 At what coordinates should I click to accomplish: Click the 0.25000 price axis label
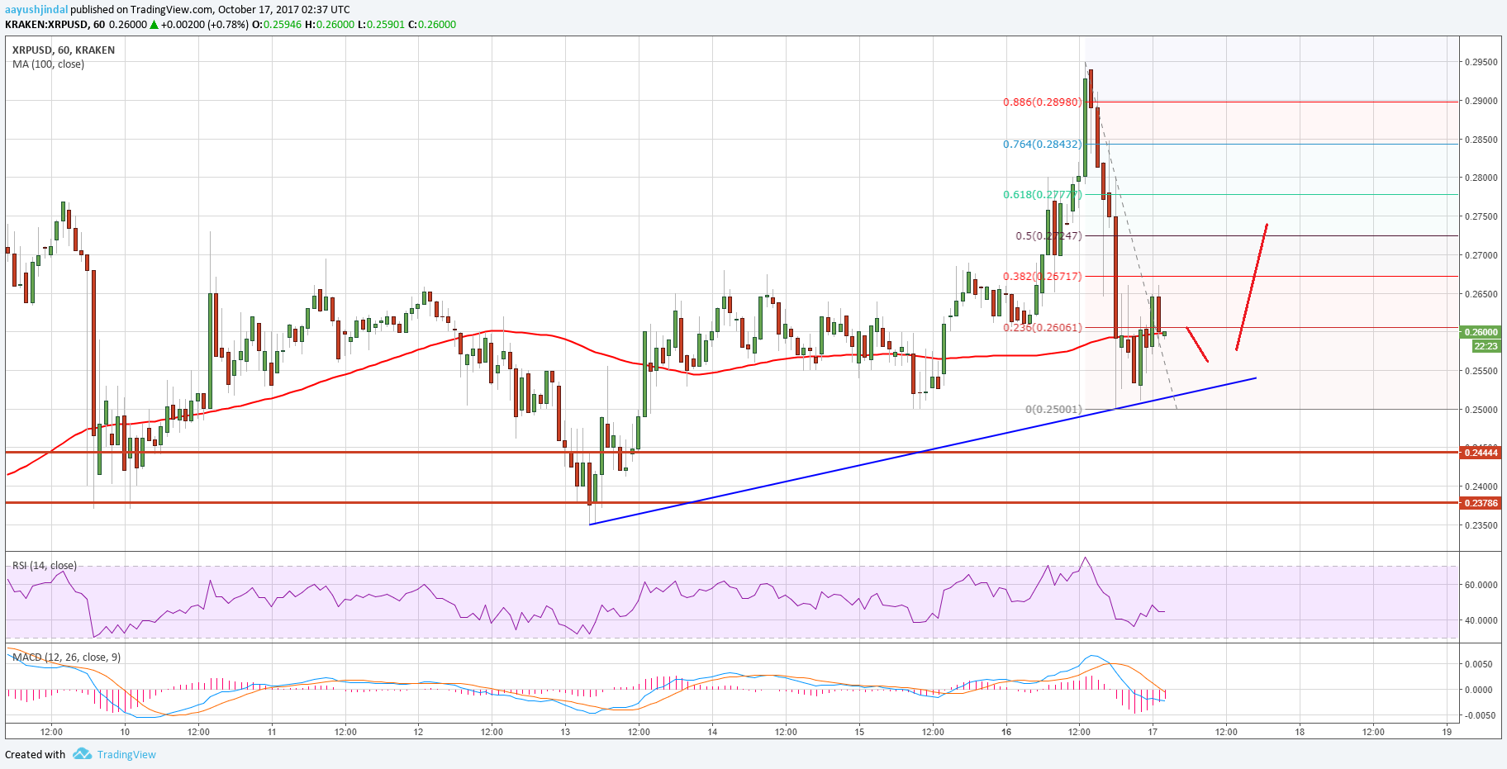(1481, 410)
